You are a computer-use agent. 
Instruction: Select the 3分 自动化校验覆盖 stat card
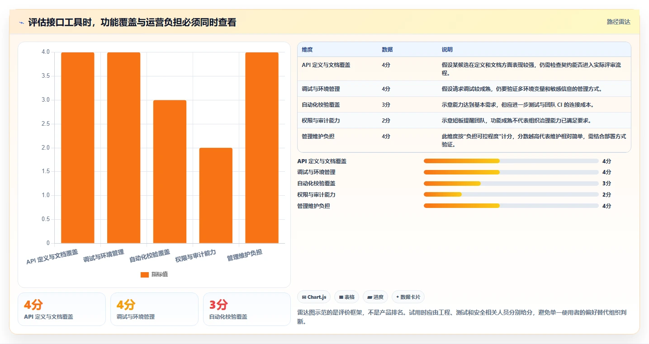tap(247, 309)
